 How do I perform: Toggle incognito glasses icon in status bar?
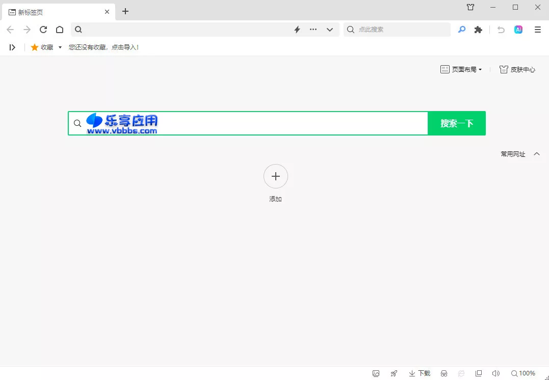point(444,373)
